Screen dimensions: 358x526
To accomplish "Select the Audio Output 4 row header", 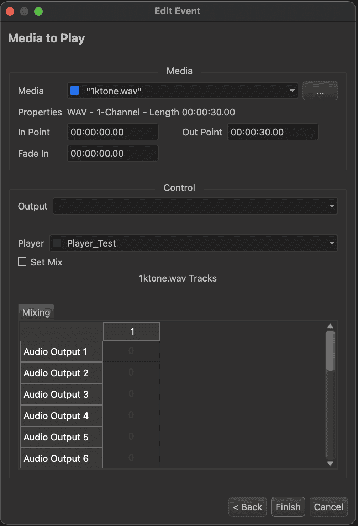I will pyautogui.click(x=62, y=416).
